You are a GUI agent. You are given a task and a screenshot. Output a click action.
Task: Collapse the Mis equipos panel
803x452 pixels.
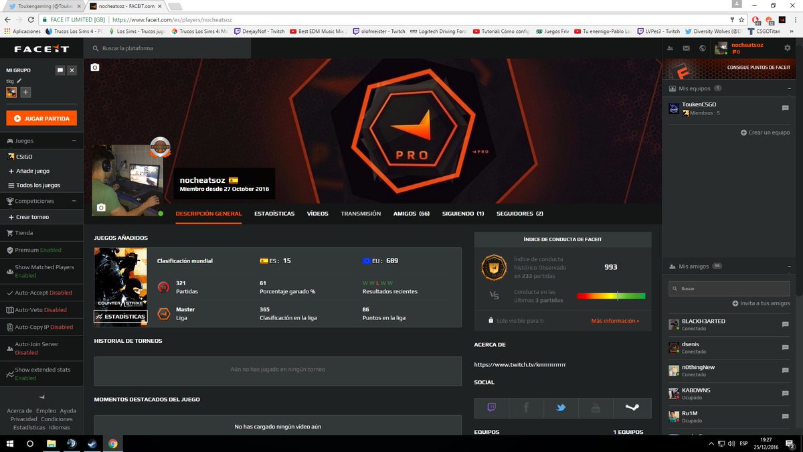pyautogui.click(x=790, y=88)
